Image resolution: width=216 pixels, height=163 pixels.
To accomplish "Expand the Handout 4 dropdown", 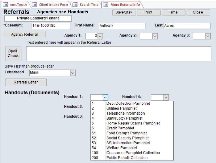I will [x=166, y=98].
